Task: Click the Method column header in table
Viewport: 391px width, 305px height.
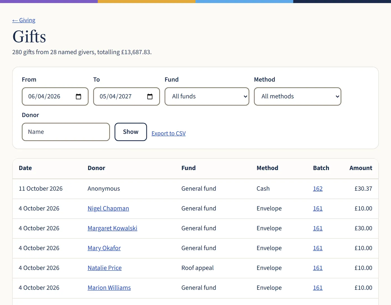Action: click(267, 168)
